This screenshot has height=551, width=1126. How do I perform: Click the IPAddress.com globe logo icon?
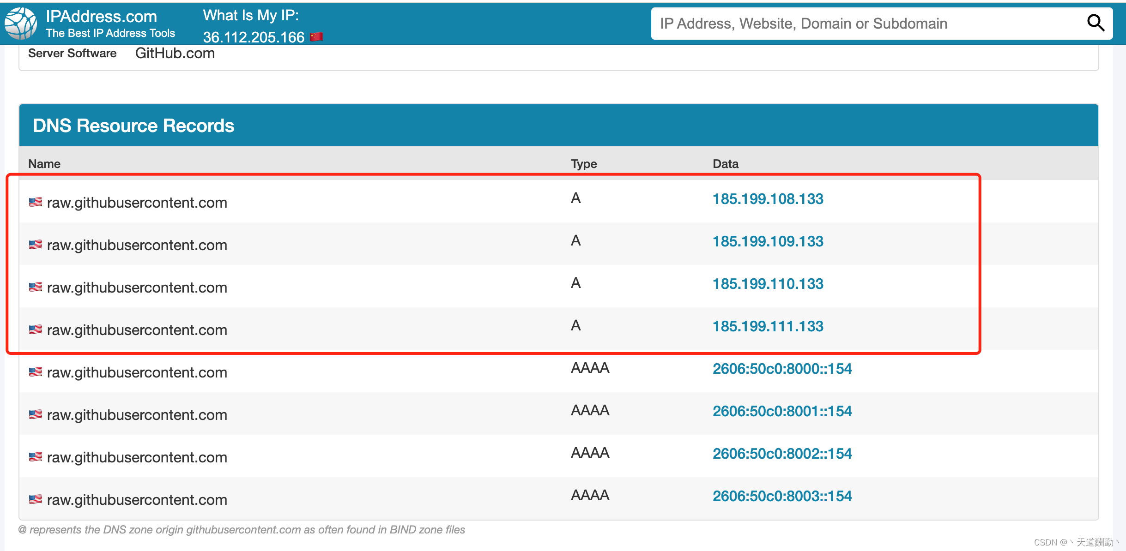(21, 23)
